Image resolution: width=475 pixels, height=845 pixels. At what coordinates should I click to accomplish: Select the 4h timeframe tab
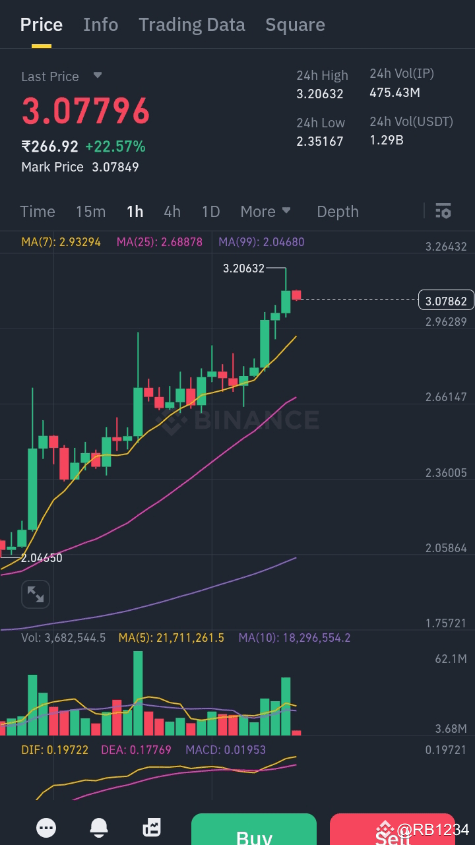[172, 211]
